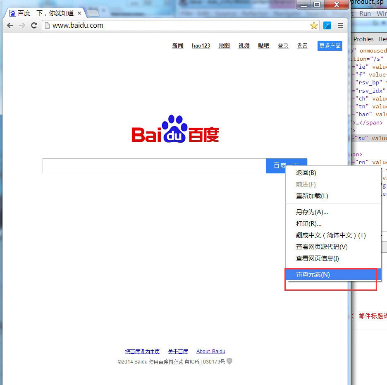This screenshot has height=385, width=387.
Task: Click the 登录 link
Action: pos(283,45)
